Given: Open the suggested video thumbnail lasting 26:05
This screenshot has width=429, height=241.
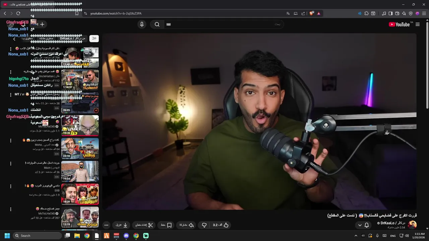Looking at the screenshot, I should click(80, 102).
